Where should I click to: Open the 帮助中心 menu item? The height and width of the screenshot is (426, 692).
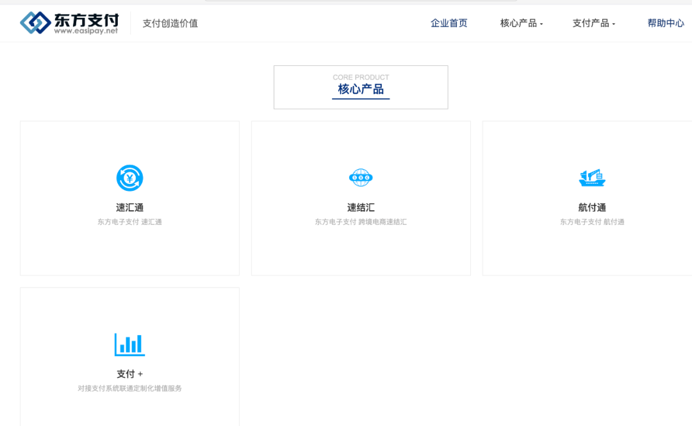coord(666,22)
